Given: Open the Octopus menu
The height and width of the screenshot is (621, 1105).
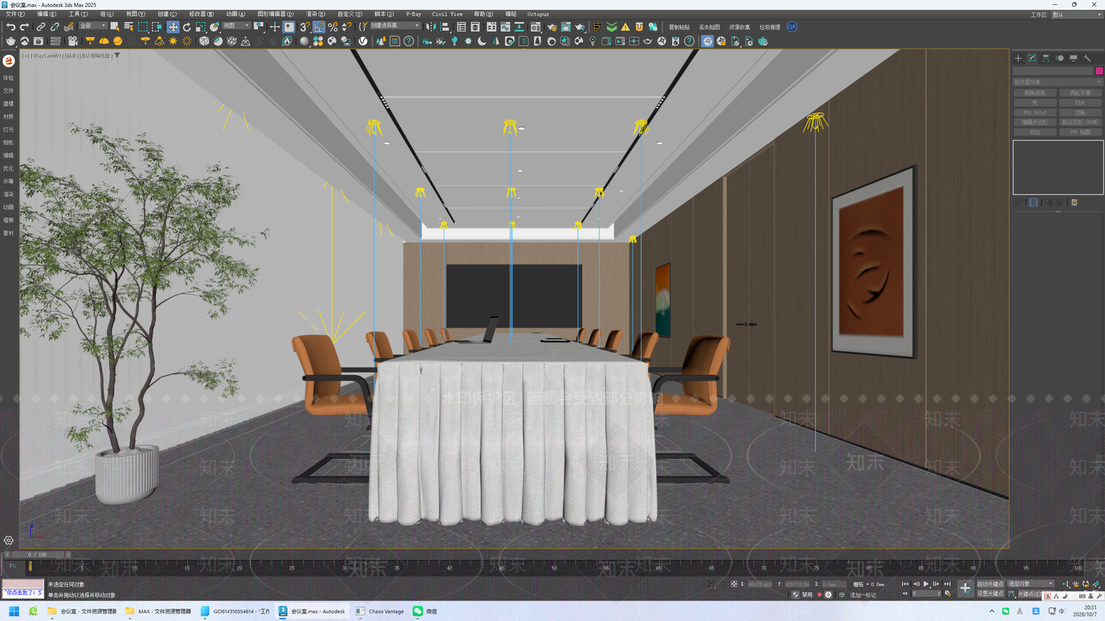Looking at the screenshot, I should tap(538, 14).
